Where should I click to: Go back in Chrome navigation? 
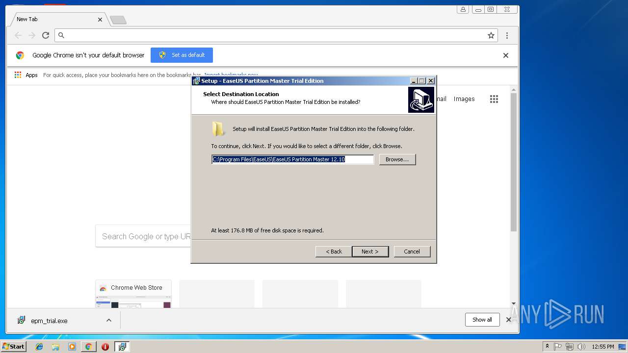tap(18, 35)
